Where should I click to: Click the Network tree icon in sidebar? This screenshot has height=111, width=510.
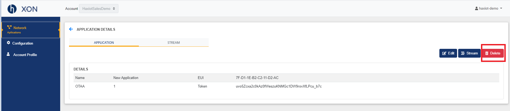(x=9, y=27)
